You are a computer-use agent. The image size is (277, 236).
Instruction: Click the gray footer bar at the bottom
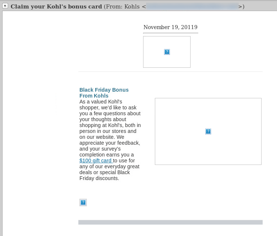[170, 222]
